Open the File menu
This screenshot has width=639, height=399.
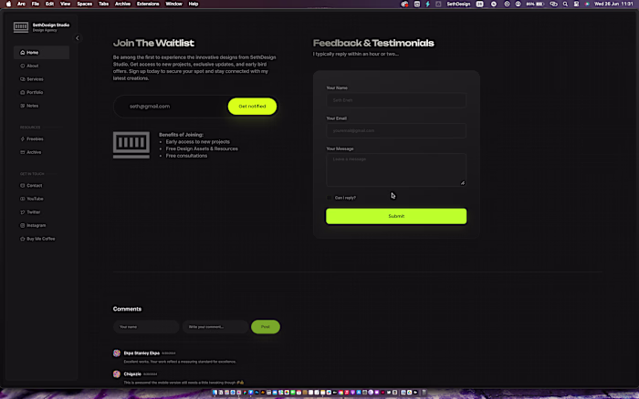tap(36, 4)
